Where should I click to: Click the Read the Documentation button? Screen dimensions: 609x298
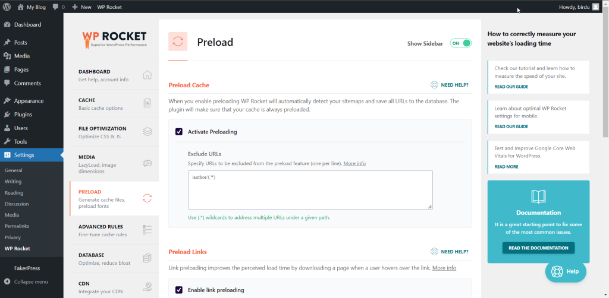click(x=538, y=248)
